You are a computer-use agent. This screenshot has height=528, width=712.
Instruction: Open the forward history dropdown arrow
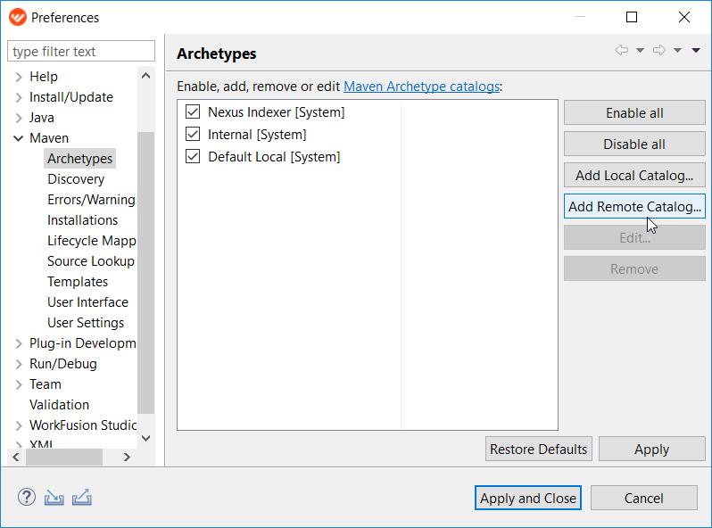(x=677, y=51)
